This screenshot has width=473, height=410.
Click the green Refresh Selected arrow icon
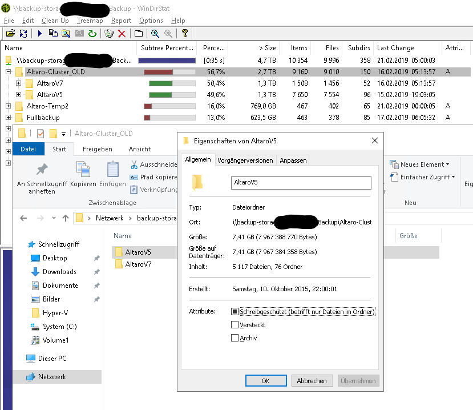click(92, 33)
